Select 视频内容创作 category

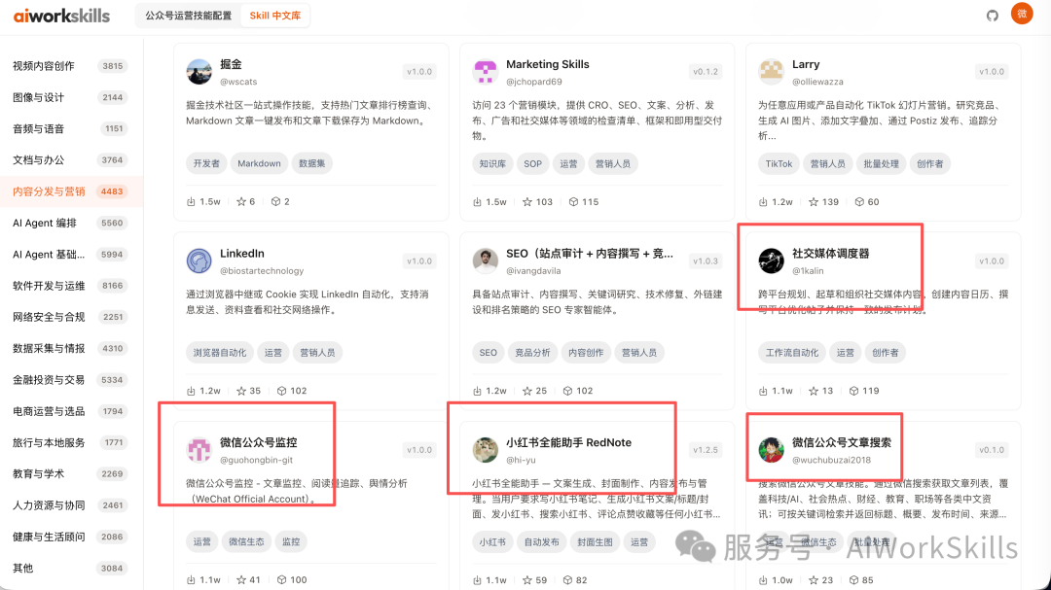tap(71, 66)
